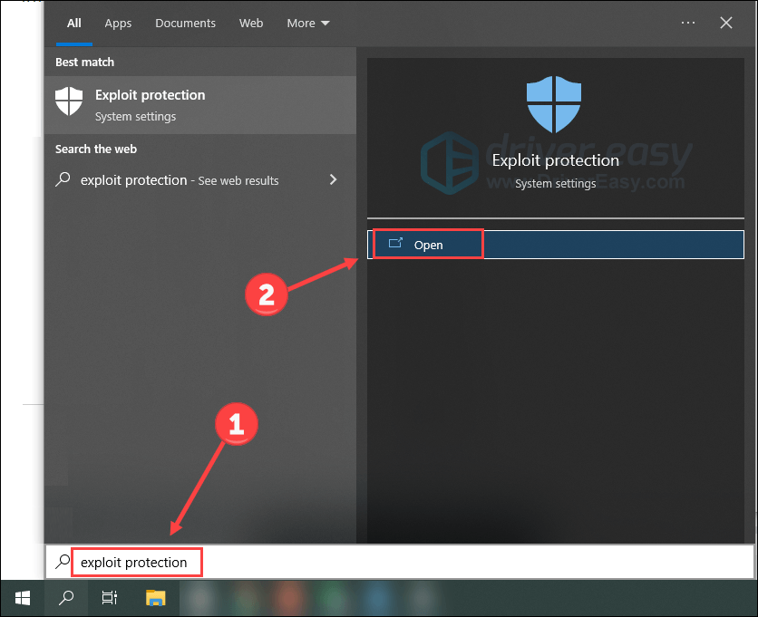Click the Open button for Exploit protection
Screen dimensions: 758x617
(x=427, y=244)
